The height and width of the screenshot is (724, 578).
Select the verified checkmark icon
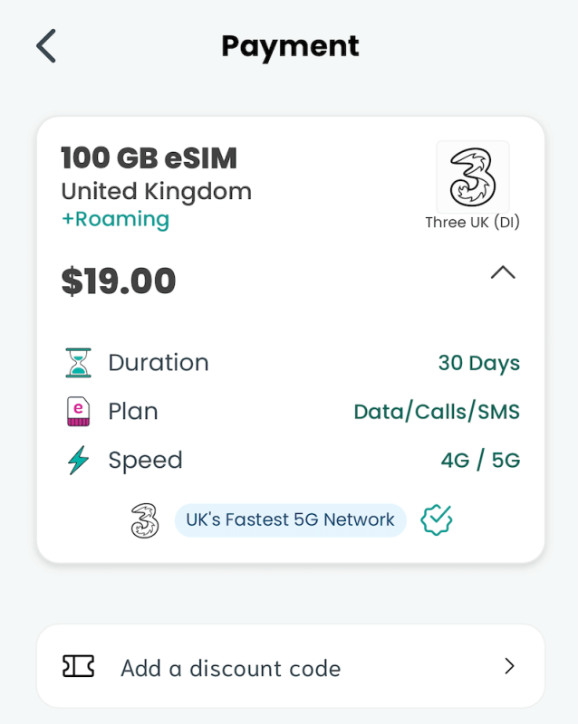[x=436, y=519]
